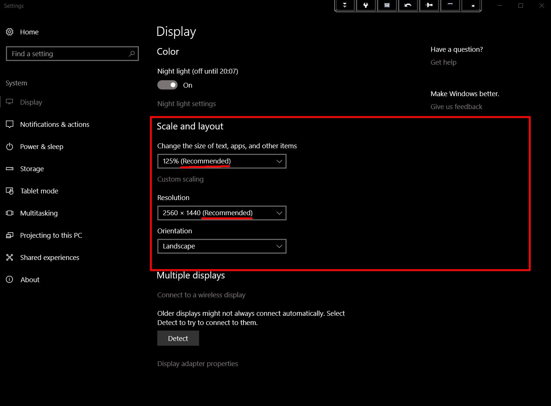Minimize the Settings window
Image resolution: width=551 pixels, height=406 pixels.
[x=500, y=6]
